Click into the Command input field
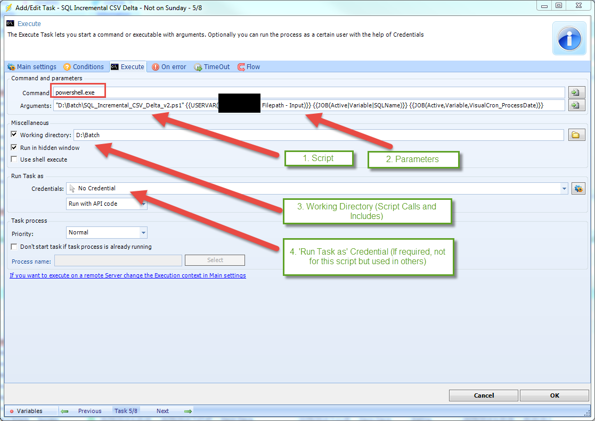 tap(309, 92)
